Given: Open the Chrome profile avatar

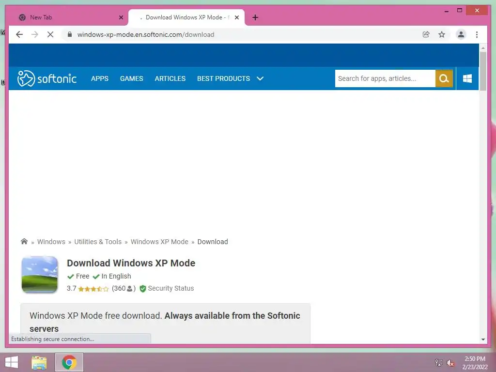Looking at the screenshot, I should [461, 34].
